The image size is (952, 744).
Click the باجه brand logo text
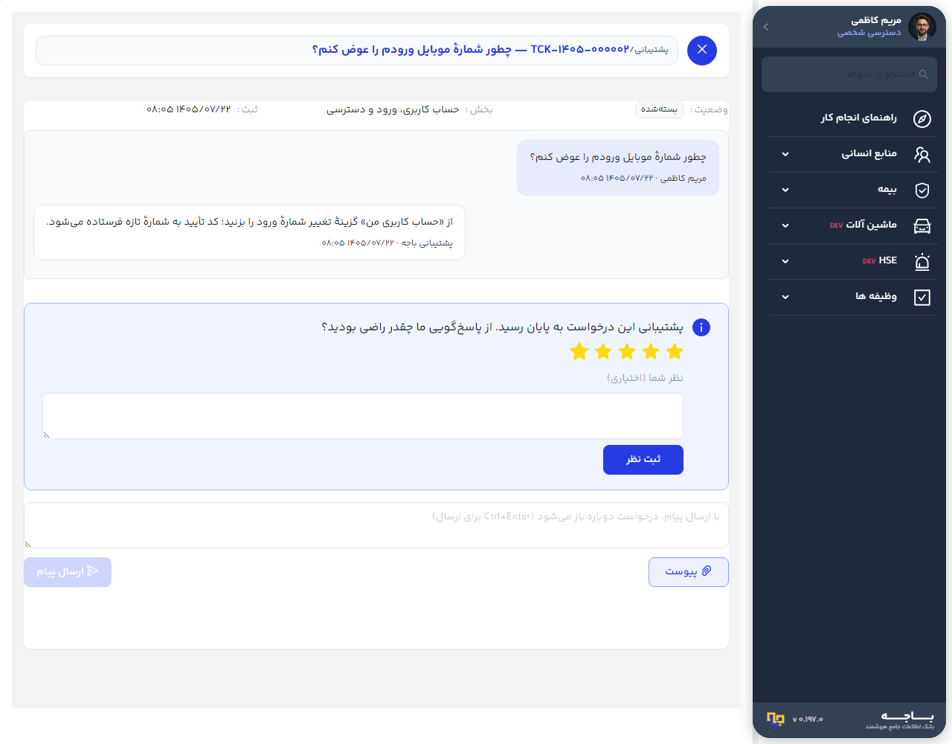click(907, 715)
